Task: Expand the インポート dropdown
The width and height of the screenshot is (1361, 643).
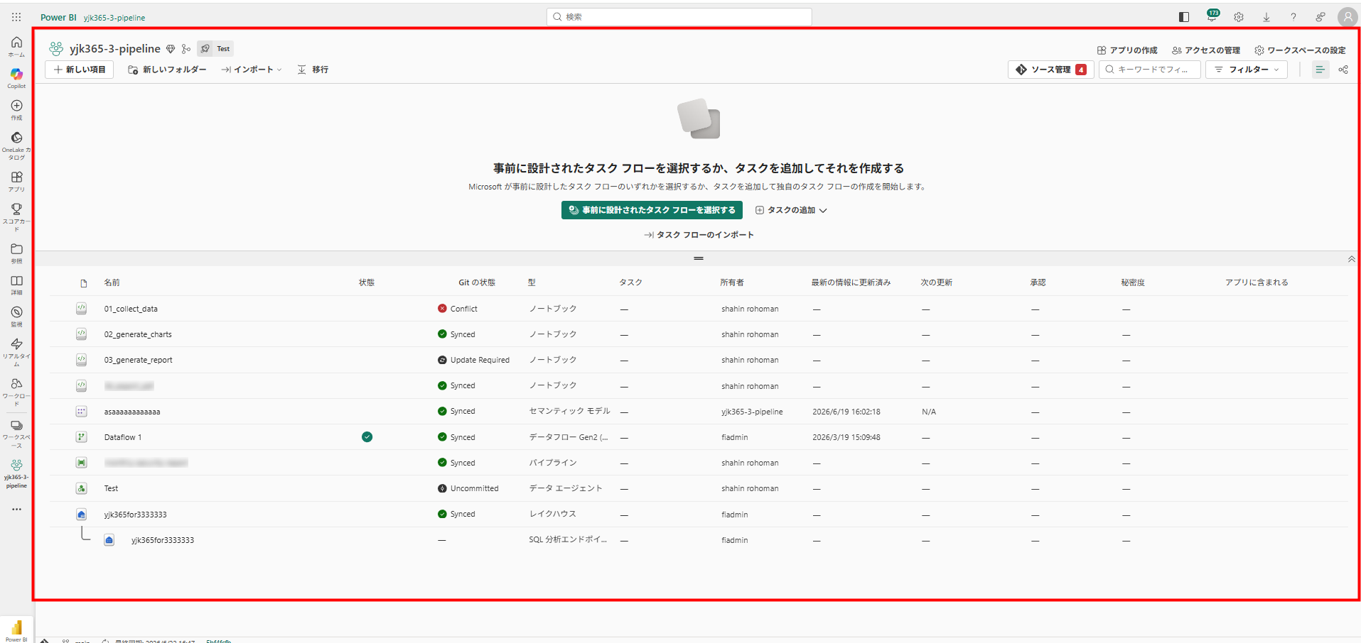Action: [x=252, y=70]
